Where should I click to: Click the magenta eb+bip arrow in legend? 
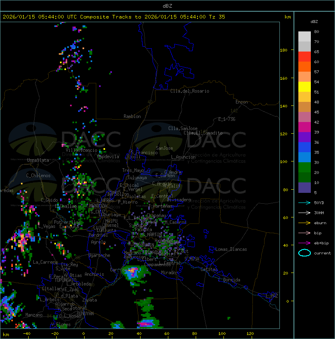304,243
